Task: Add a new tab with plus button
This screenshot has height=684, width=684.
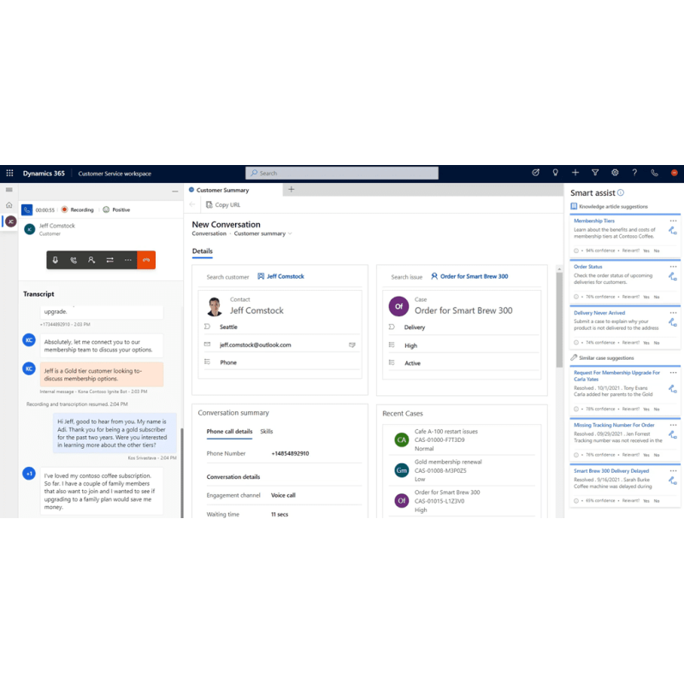Action: click(292, 189)
